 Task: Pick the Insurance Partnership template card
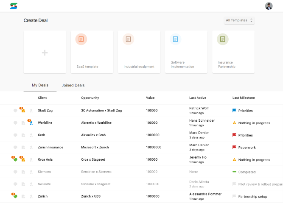(233, 52)
